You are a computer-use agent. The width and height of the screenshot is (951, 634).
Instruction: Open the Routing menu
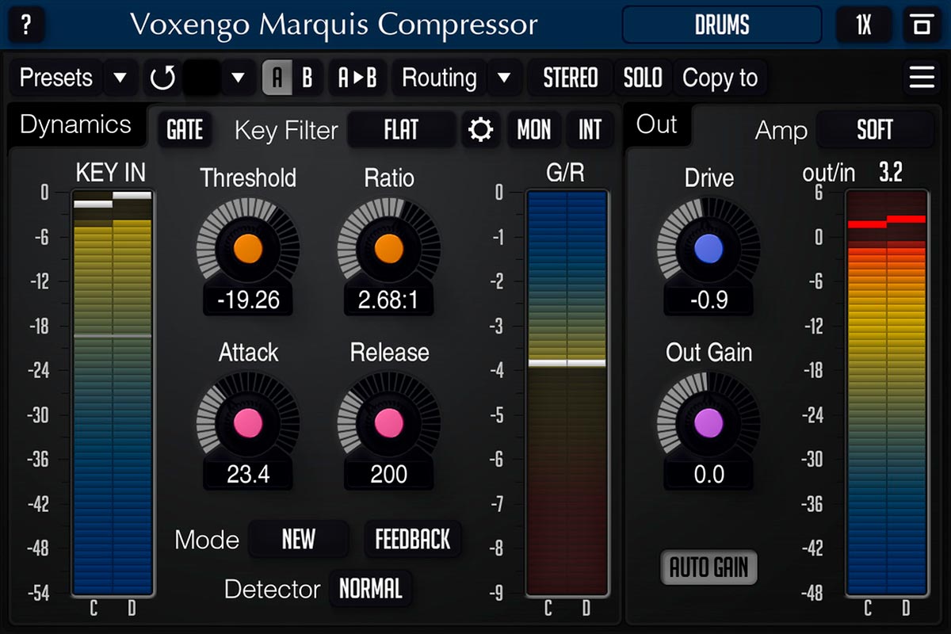point(439,78)
